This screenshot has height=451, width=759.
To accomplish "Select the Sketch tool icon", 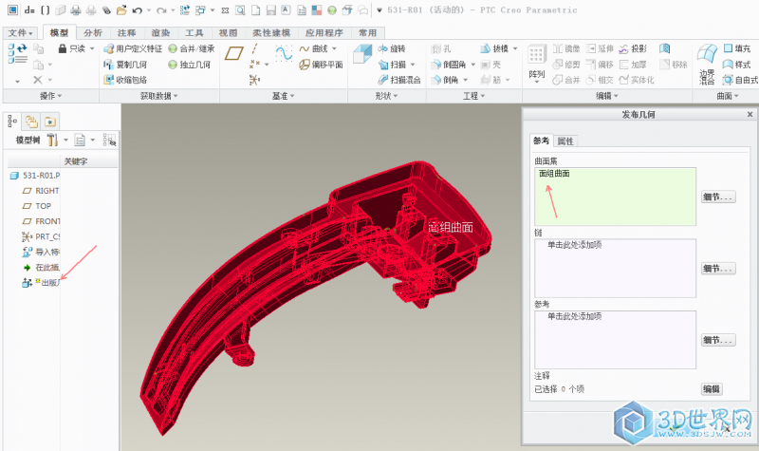I will pos(284,53).
